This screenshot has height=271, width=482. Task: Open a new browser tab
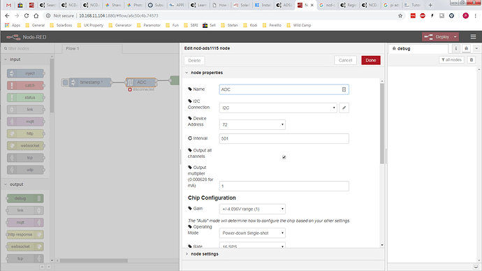click(x=430, y=5)
